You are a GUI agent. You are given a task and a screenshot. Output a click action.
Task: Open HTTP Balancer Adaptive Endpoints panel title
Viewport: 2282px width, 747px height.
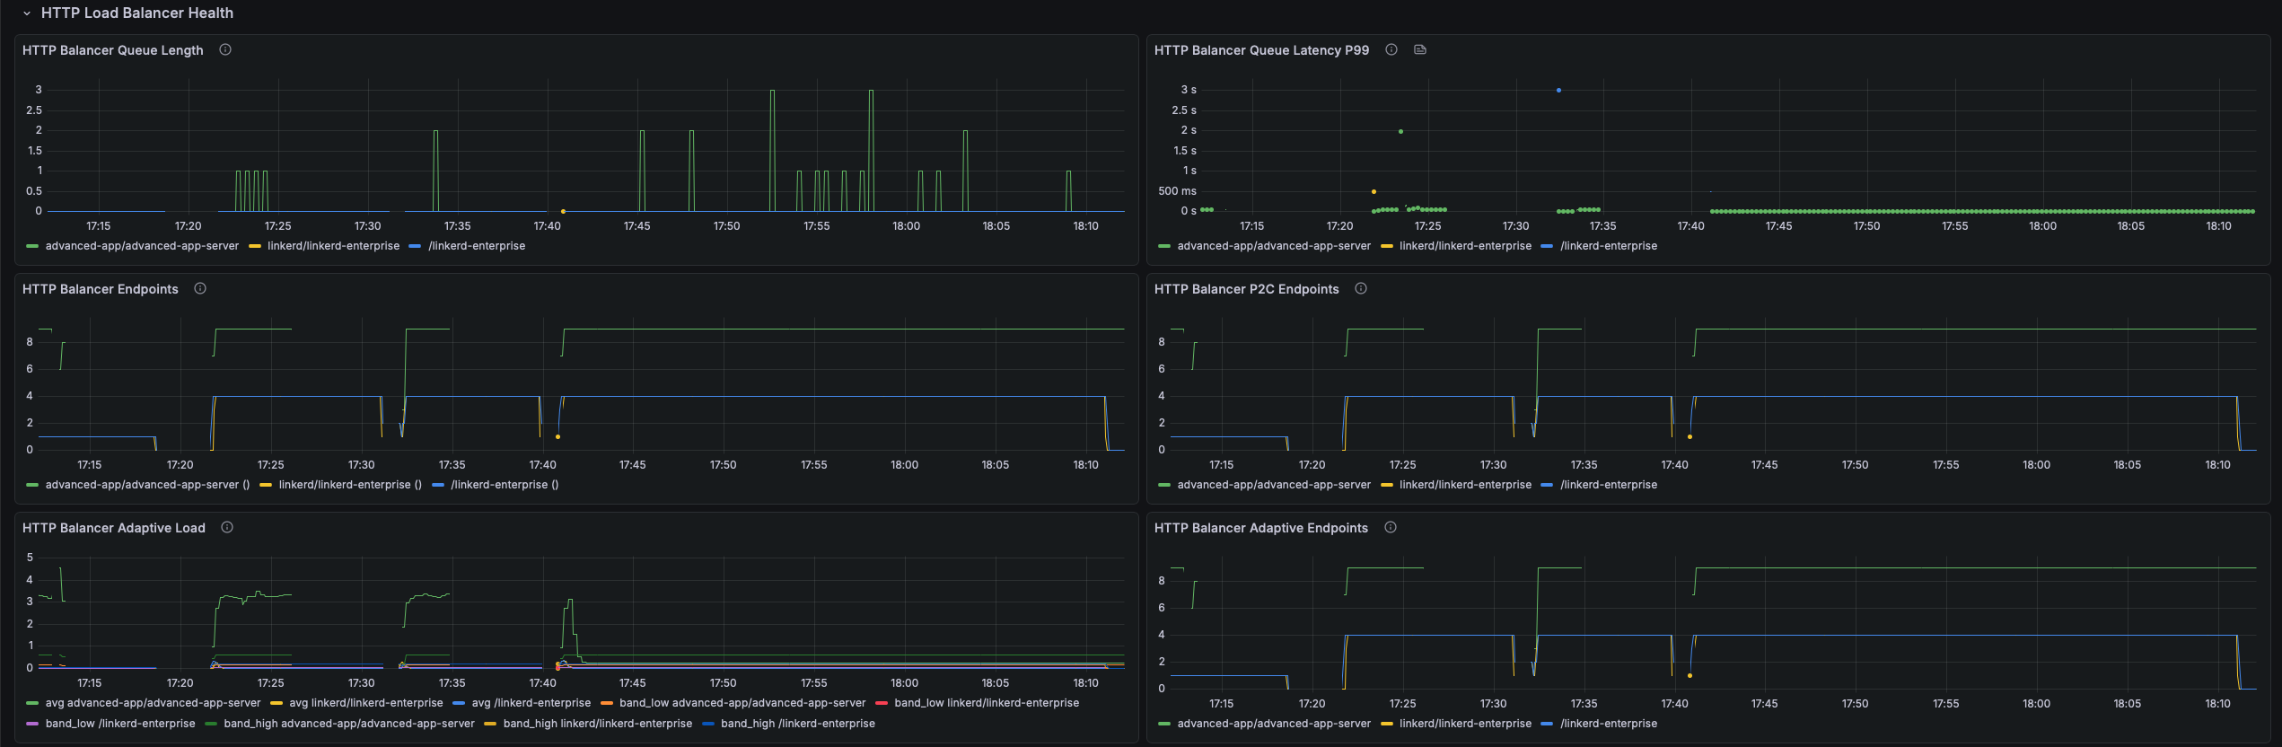coord(1261,528)
